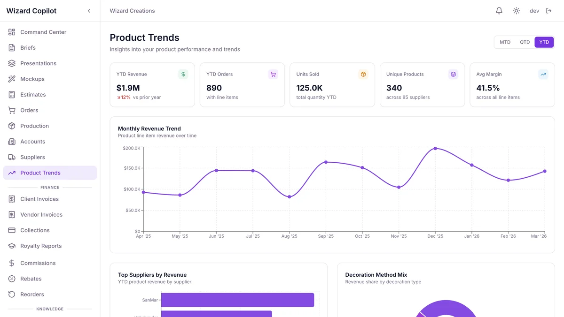This screenshot has height=317, width=564.
Task: Click the Reorders circular arrow icon
Action: pyautogui.click(x=12, y=294)
